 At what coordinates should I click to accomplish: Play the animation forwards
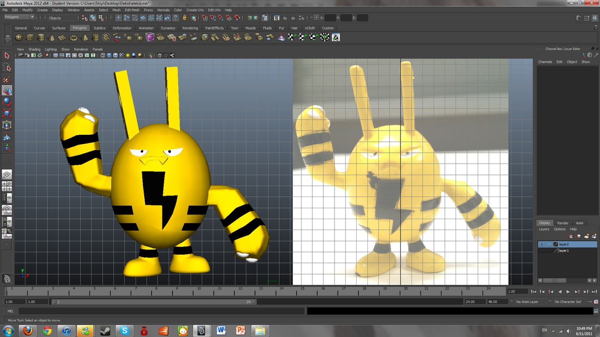coord(568,292)
